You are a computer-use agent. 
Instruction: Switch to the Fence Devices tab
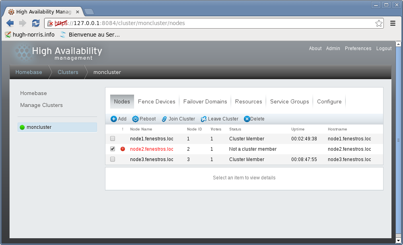(156, 102)
